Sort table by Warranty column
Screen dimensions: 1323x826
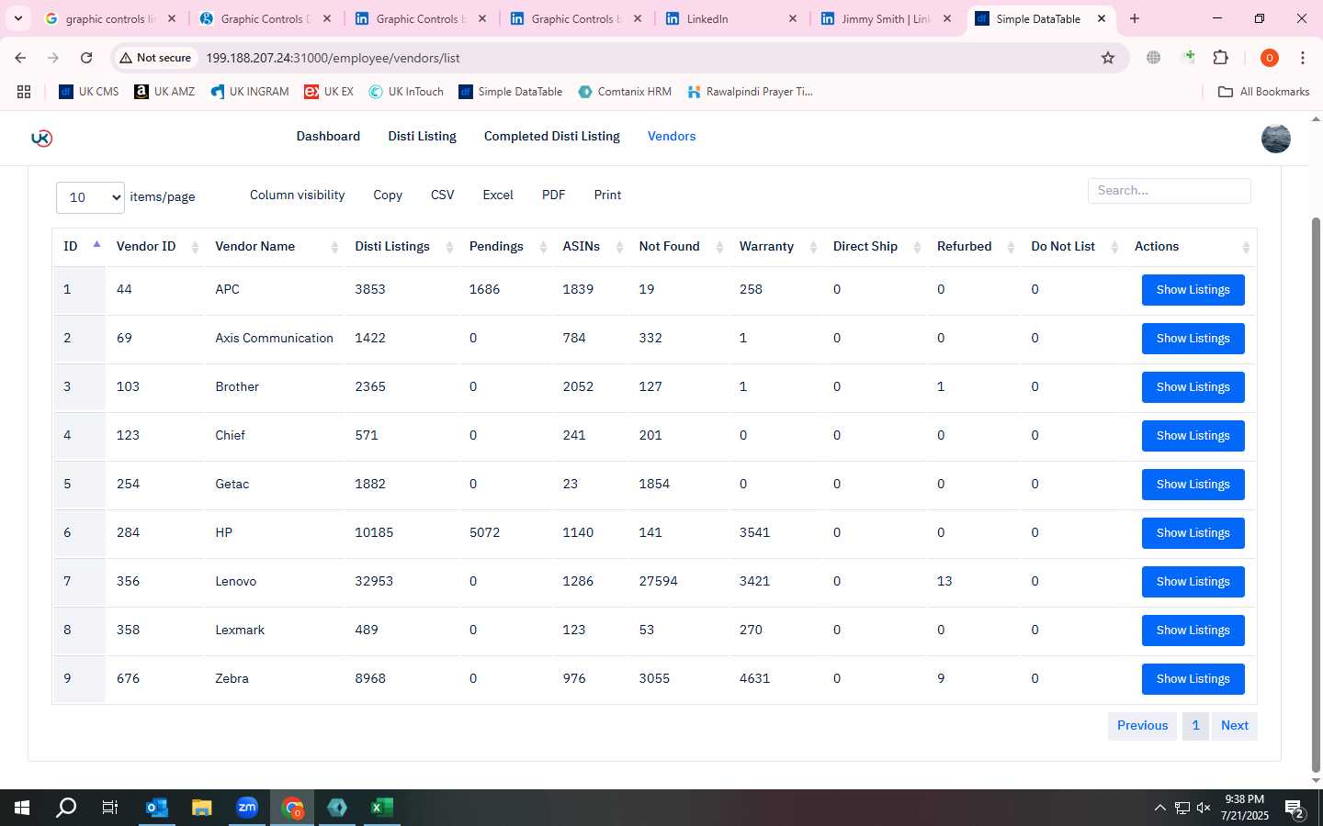pyautogui.click(x=775, y=246)
